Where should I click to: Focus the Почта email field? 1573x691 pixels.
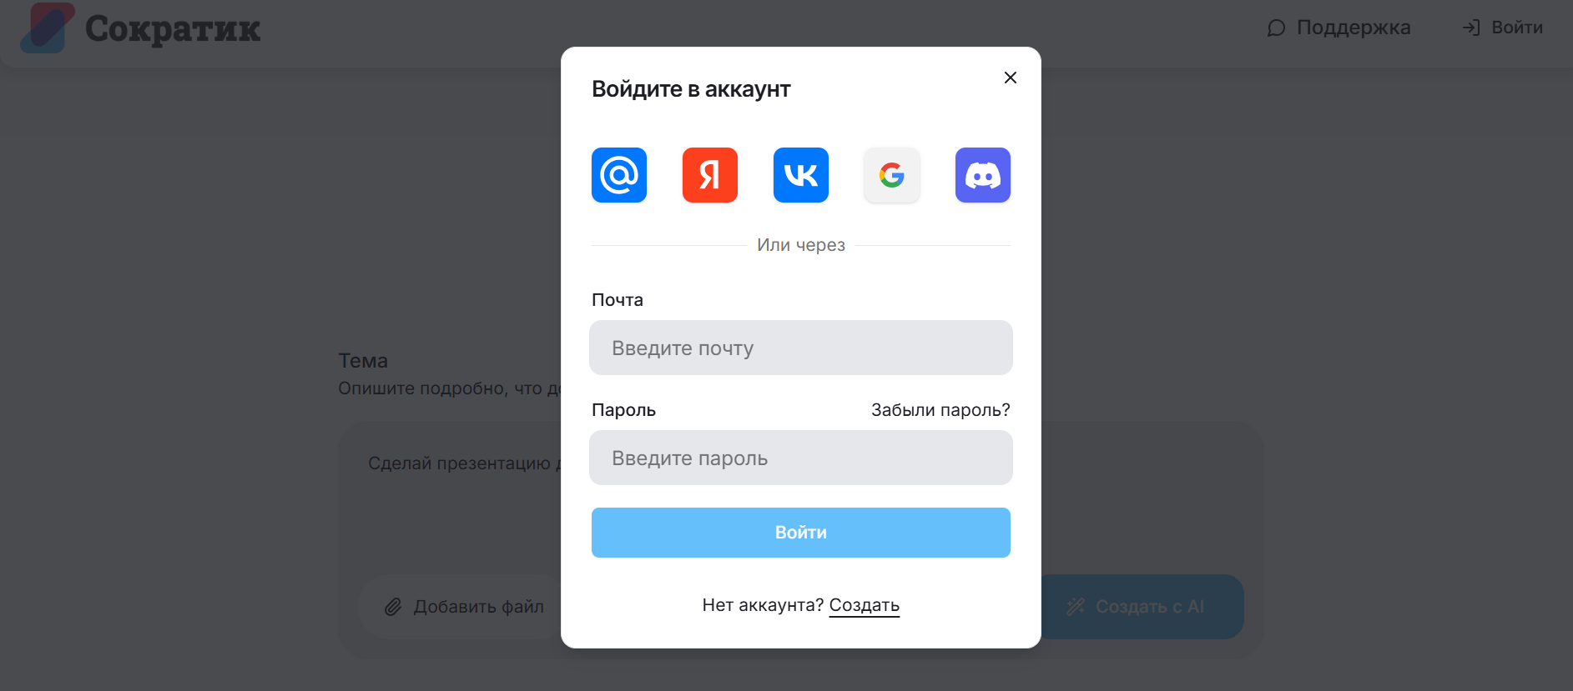tap(801, 348)
